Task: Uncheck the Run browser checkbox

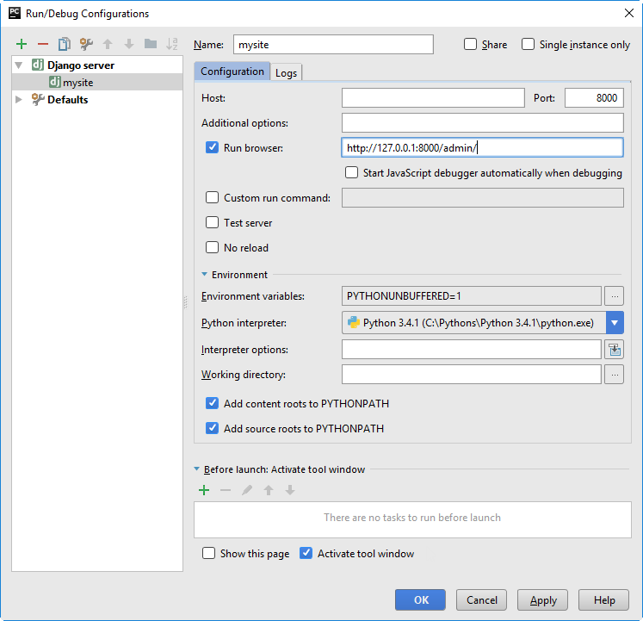Action: click(212, 147)
